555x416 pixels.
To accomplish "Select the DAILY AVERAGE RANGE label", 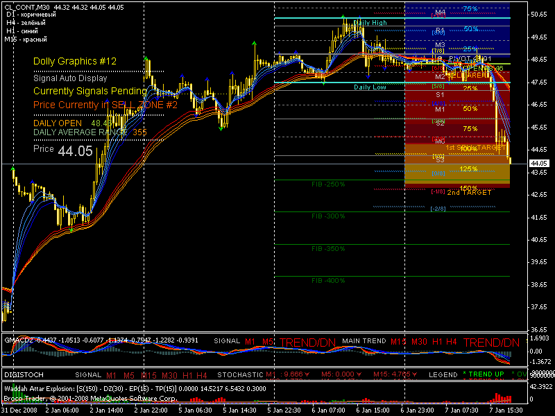I will coord(80,132).
